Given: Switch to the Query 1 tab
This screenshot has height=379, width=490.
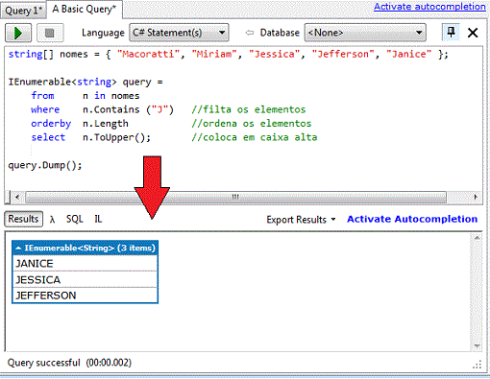Looking at the screenshot, I should [23, 11].
